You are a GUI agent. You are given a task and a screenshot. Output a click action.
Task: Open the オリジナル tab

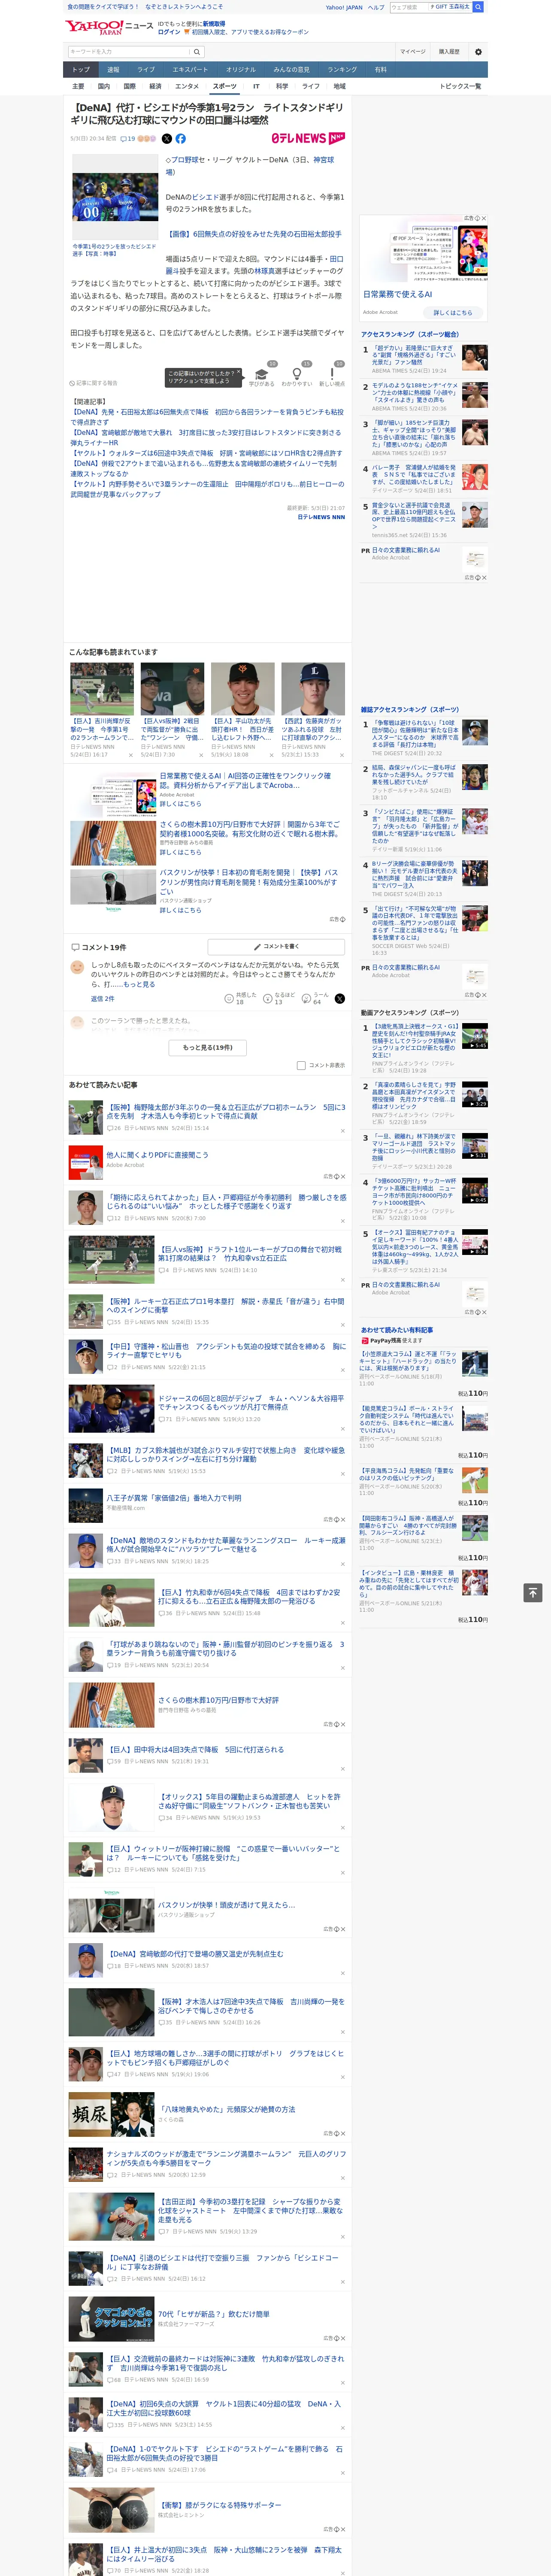click(241, 70)
